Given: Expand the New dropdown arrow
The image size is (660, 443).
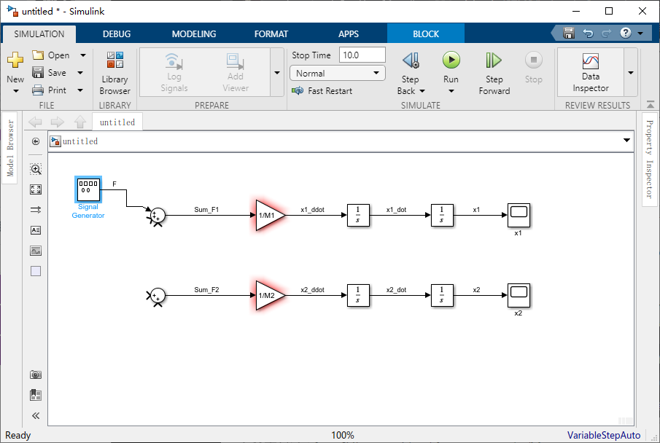Looking at the screenshot, I should tap(15, 91).
